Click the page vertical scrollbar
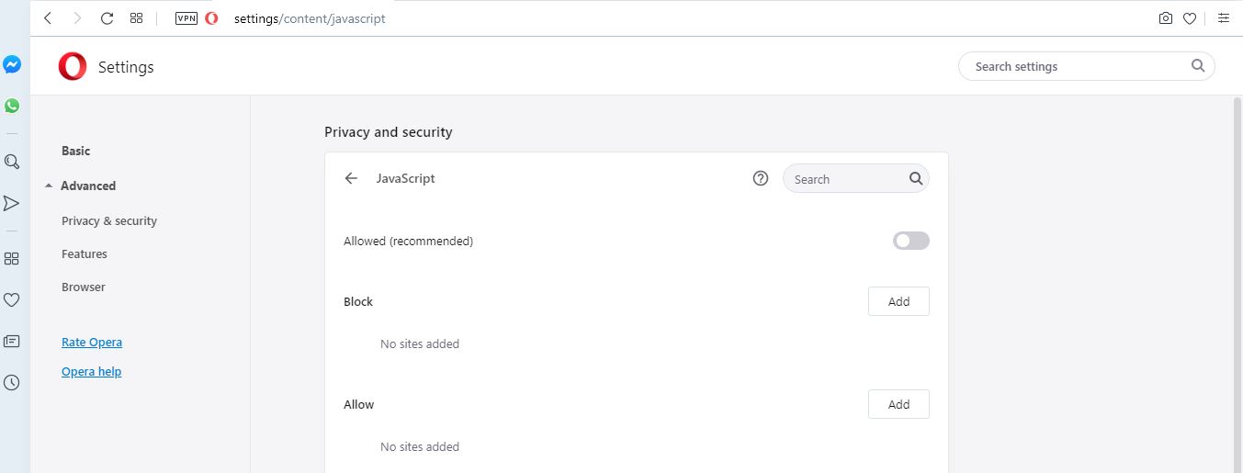Viewport: 1243px width, 473px height. (x=1237, y=284)
